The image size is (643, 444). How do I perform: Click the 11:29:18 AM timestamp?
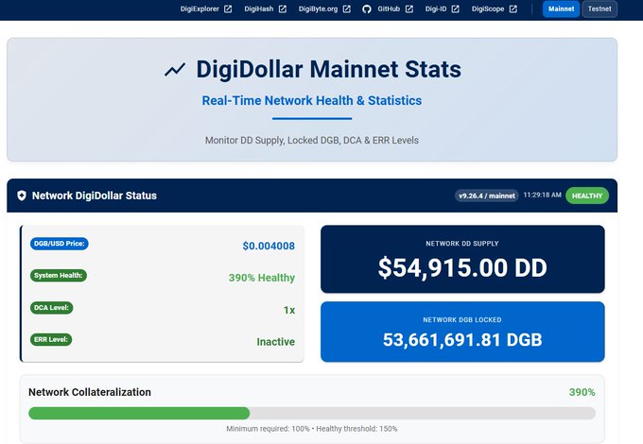tap(542, 195)
